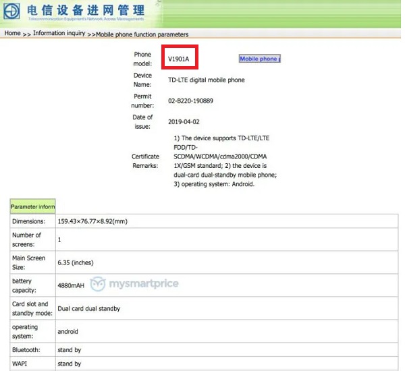Screen dimensions: 405x371
Task: Click the Dimensions row label
Action: [x=28, y=221]
